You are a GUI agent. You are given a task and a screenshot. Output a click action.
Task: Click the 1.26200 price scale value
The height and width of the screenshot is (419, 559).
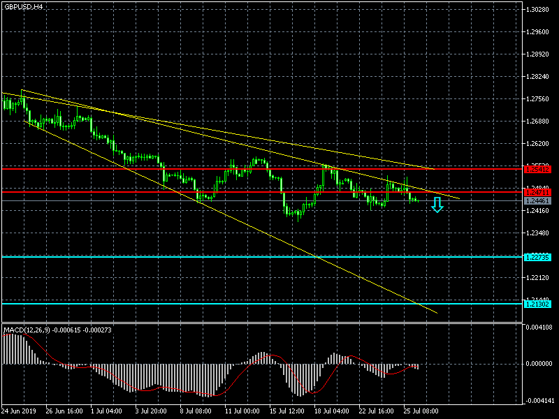pyautogui.click(x=539, y=144)
